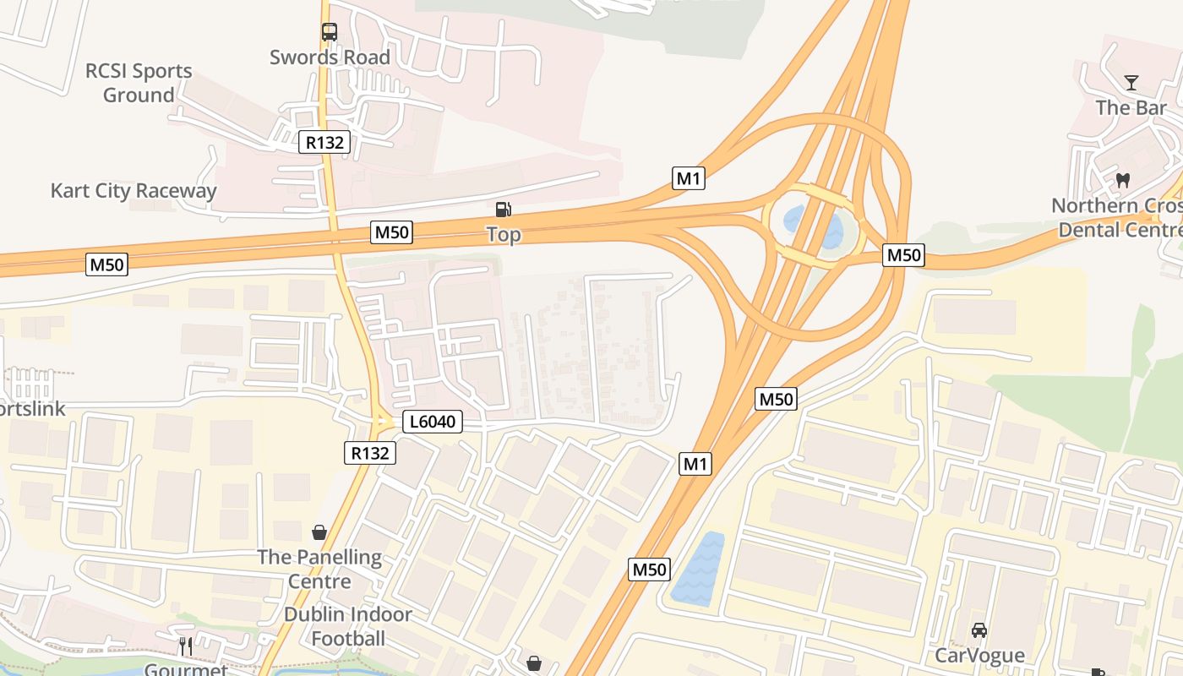Viewport: 1183px width, 676px height.
Task: Click the Gourmet restaurant fork-and-knife icon
Action: [x=186, y=646]
